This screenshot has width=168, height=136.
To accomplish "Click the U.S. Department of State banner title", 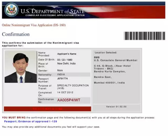I will click(52, 11).
